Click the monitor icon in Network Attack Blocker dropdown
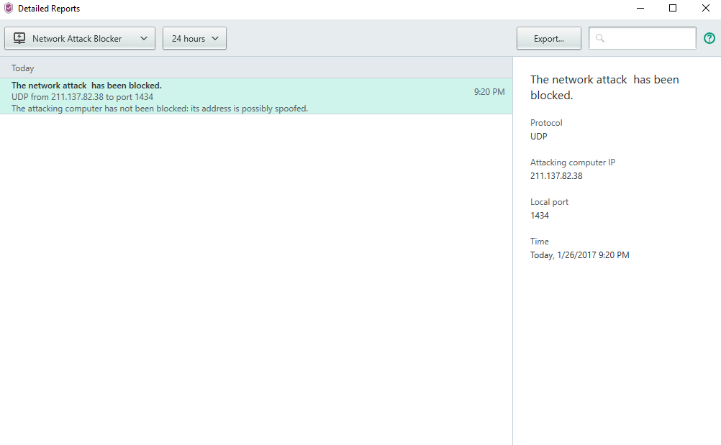This screenshot has height=445, width=721. click(x=19, y=38)
